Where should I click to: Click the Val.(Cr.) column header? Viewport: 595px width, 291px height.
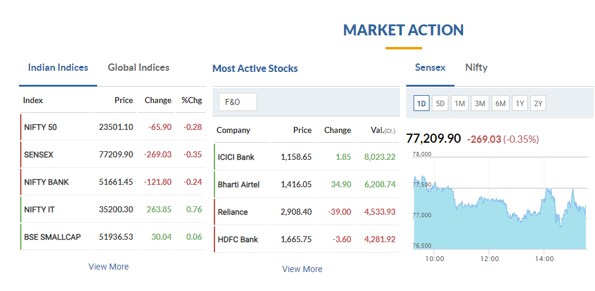pos(383,131)
